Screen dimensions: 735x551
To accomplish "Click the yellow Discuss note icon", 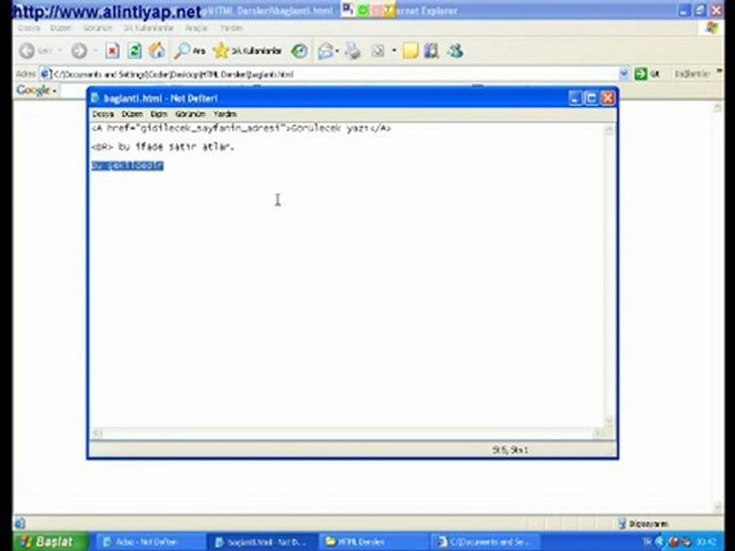I will (410, 51).
